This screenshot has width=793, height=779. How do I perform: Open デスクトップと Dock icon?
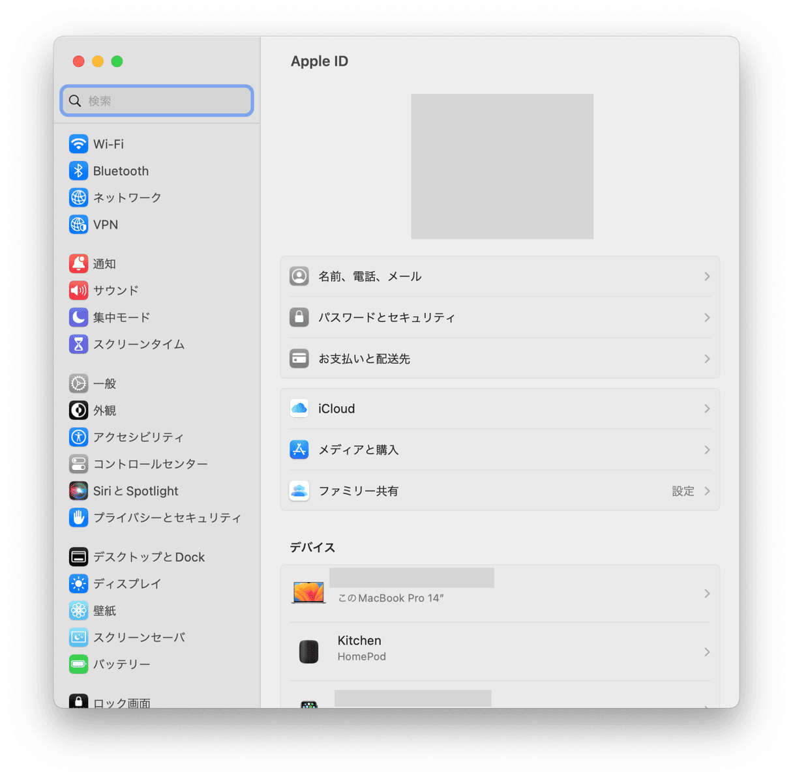tap(78, 557)
